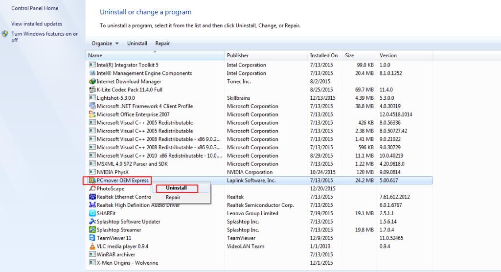Click the Microsoft .NET Framework 4 icon
This screenshot has width=501, height=272.
92,106
